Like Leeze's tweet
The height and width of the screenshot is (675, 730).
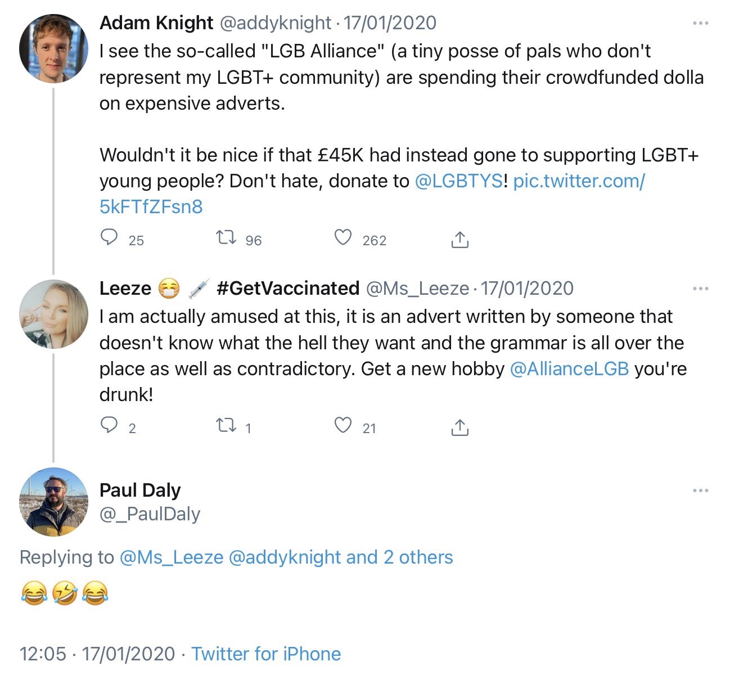tap(343, 426)
